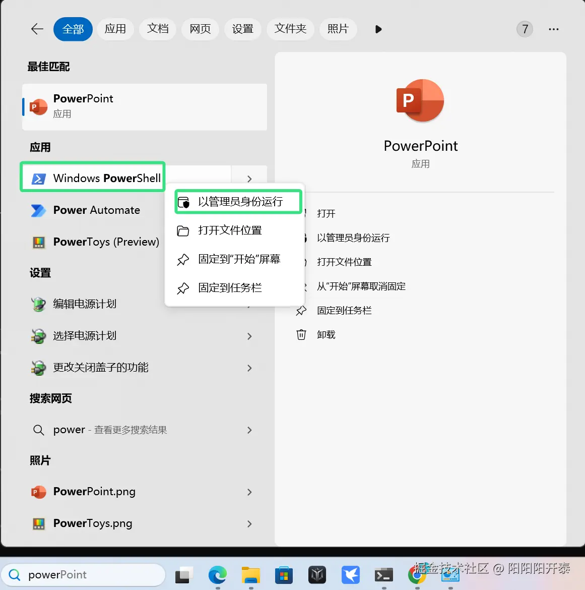Viewport: 585px width, 590px height.
Task: Open 更改关闭盖子的功能 settings result
Action: coord(145,367)
